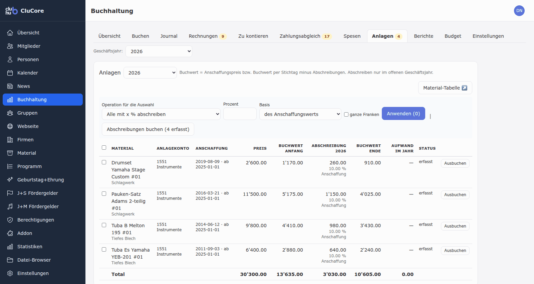Click the News newspaper icon
This screenshot has width=534, height=284.
click(x=10, y=86)
